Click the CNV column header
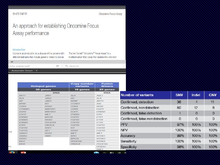 pos(213,95)
